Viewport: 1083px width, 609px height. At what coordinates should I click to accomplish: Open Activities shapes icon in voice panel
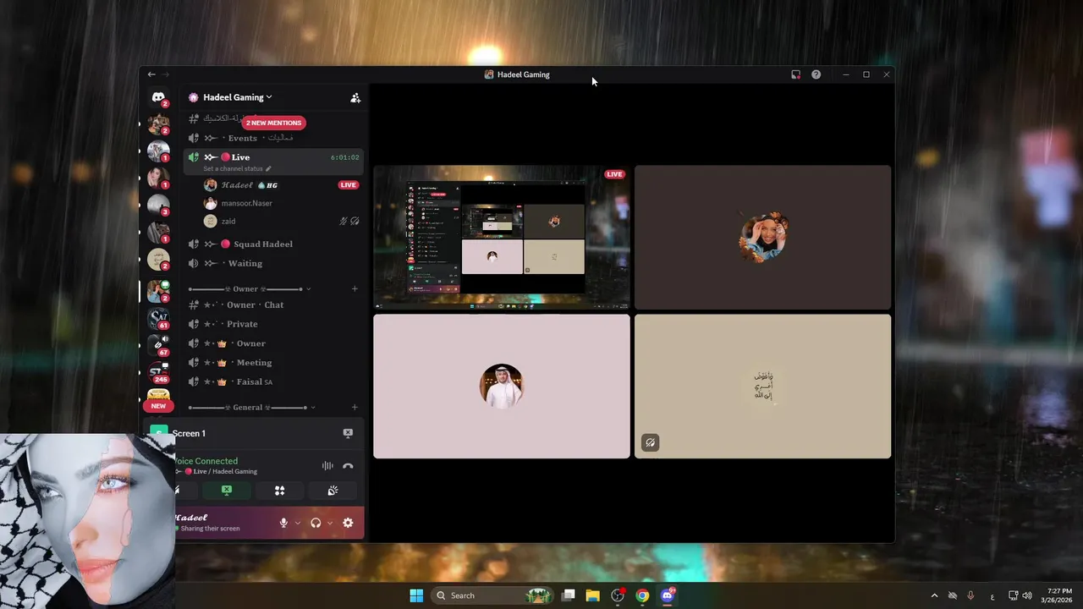279,491
